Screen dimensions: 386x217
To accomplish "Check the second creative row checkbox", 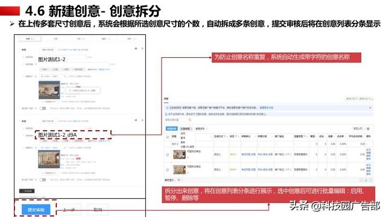I will click(x=168, y=170).
